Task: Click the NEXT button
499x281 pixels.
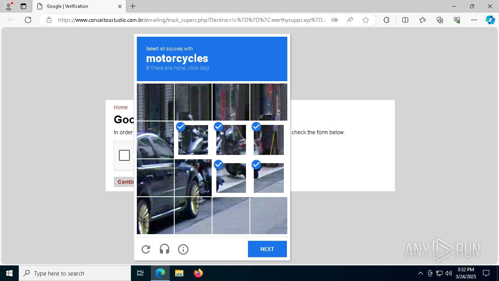Action: [267, 249]
